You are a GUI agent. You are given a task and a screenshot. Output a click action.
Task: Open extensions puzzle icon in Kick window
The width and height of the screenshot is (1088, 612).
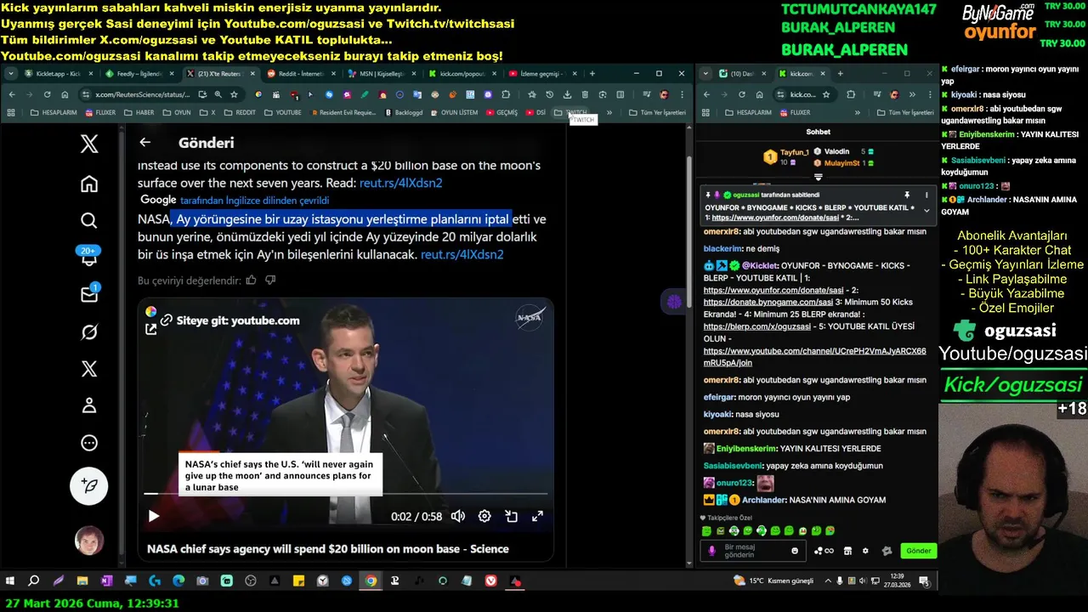[x=851, y=94]
